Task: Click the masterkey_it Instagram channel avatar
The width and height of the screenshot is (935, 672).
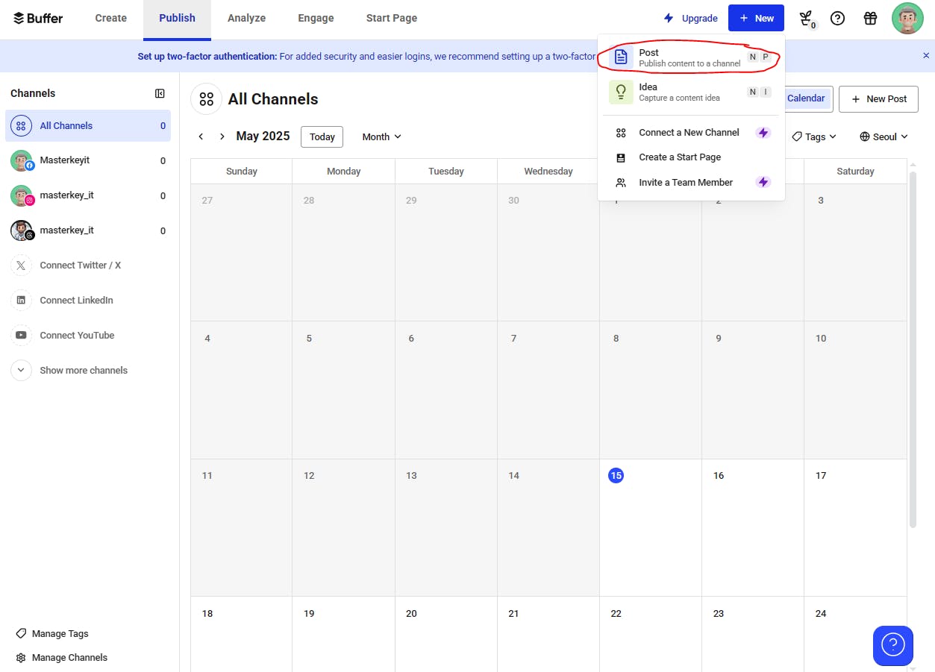Action: click(21, 195)
